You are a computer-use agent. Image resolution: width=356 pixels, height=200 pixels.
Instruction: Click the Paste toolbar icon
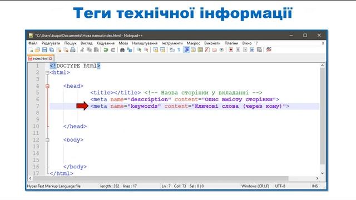pyautogui.click(x=96, y=49)
